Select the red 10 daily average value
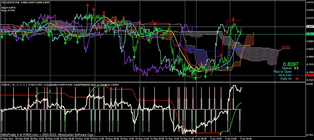 tap(297, 79)
